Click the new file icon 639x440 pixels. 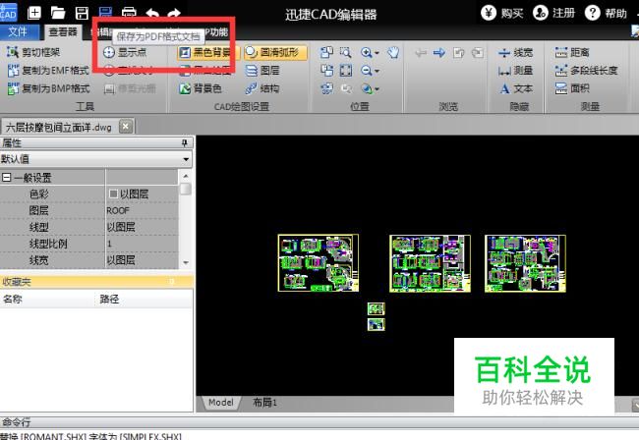(x=34, y=13)
